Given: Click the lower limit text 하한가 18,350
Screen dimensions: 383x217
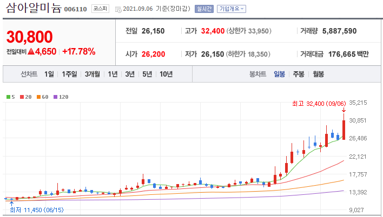Looking at the screenshot, I should [x=248, y=54].
